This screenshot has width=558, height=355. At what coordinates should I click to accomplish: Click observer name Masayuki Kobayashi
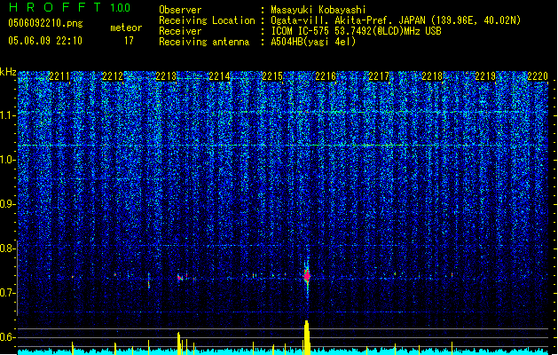pos(318,10)
